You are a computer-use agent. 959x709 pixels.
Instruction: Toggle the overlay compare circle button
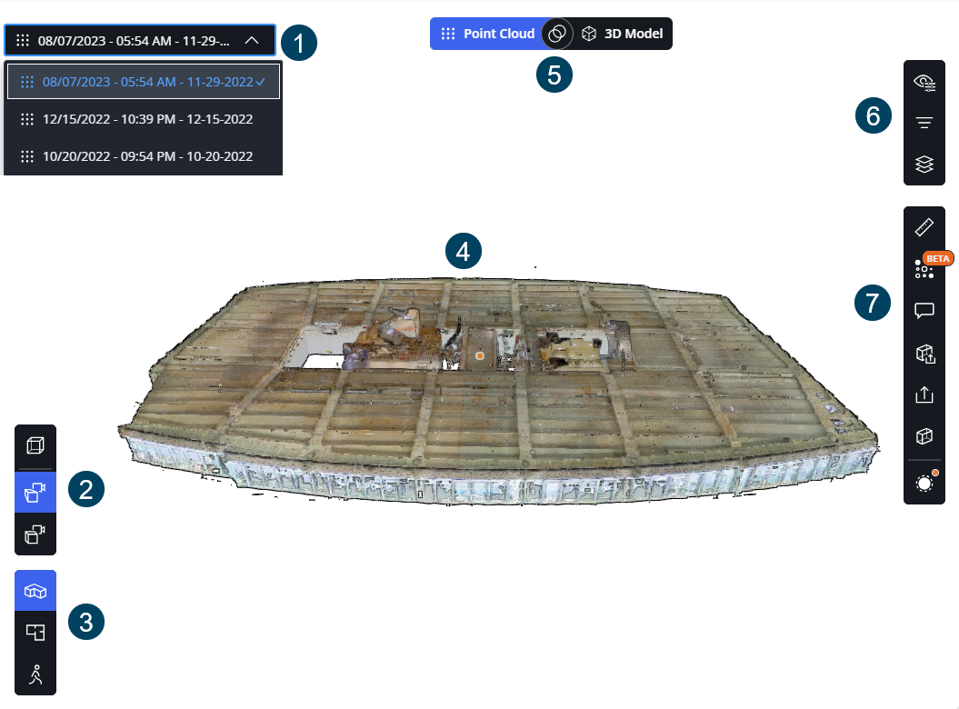pyautogui.click(x=556, y=34)
